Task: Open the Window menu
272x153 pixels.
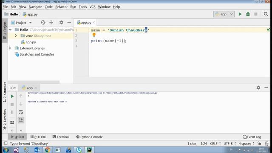Action: coord(104,7)
